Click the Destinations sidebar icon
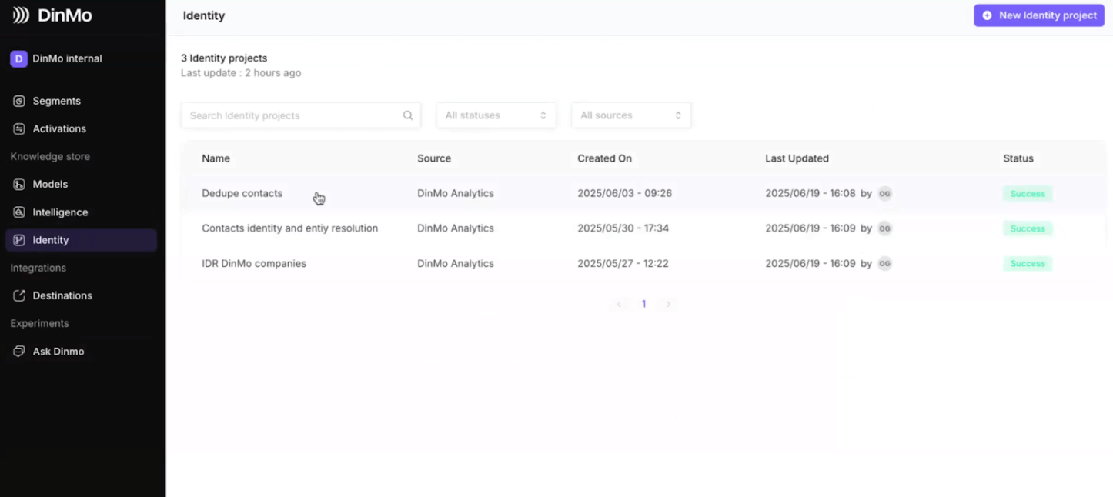This screenshot has width=1113, height=497. [19, 295]
